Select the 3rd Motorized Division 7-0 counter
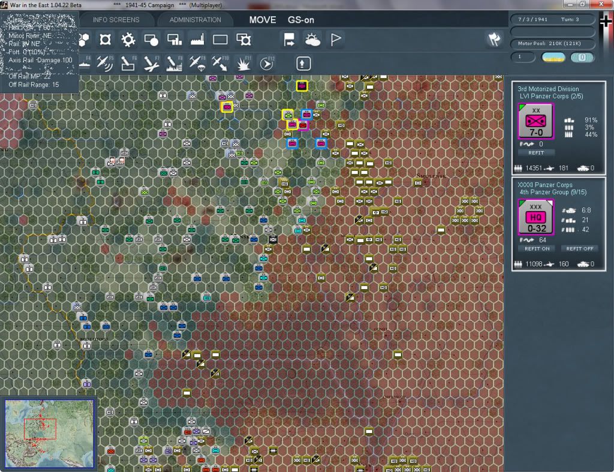 point(535,121)
